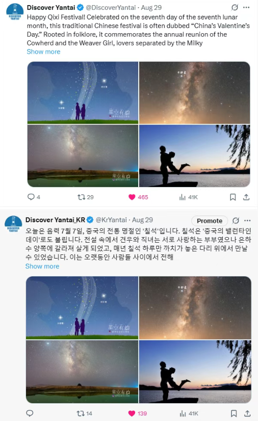Open more options on Discover Yantai_KR post

pos(247,220)
